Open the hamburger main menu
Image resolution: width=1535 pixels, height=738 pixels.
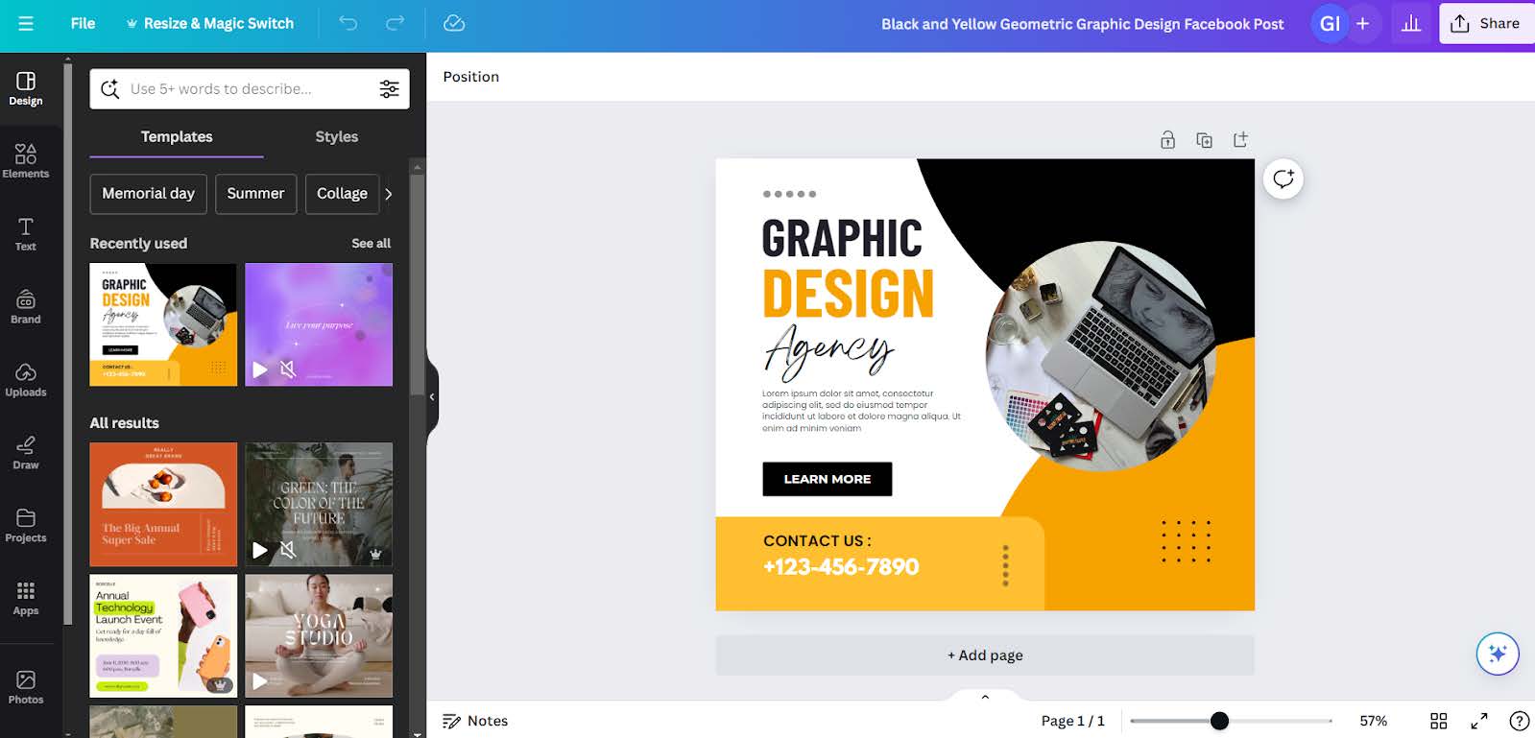click(26, 23)
